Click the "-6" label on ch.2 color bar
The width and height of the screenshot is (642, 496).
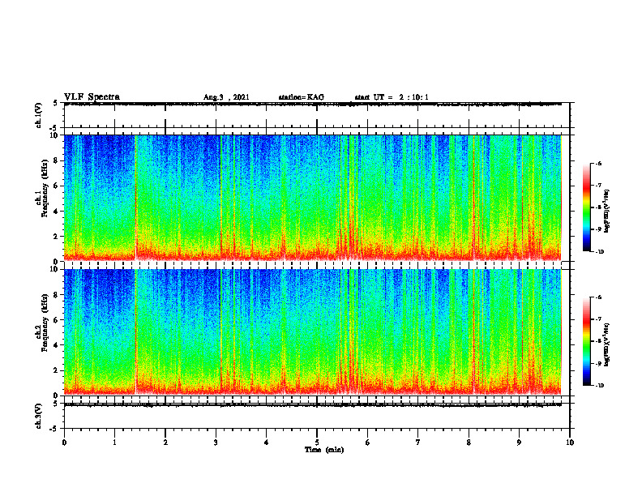(598, 297)
